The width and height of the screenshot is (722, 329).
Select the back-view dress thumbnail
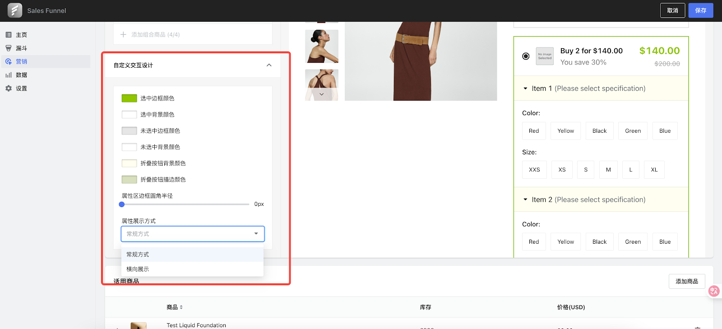pyautogui.click(x=322, y=85)
